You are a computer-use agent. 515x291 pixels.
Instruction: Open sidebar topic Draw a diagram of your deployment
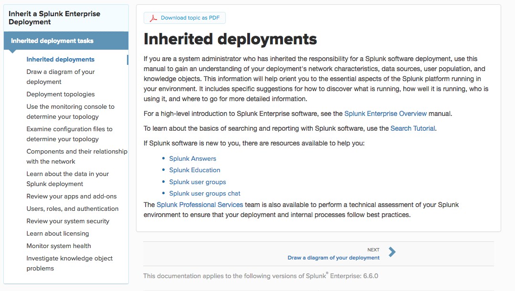coord(61,77)
